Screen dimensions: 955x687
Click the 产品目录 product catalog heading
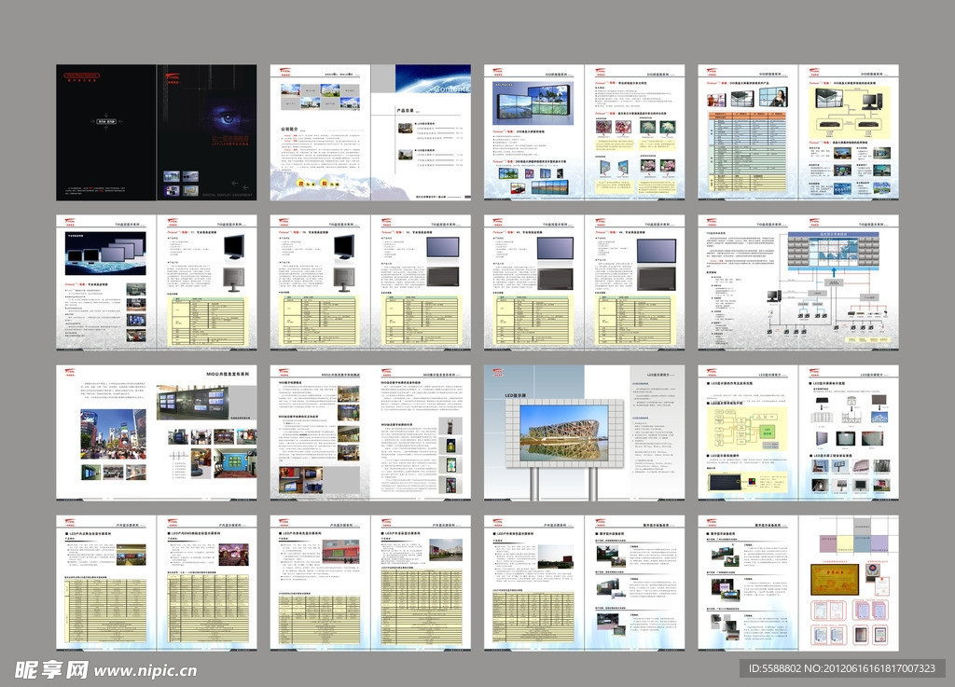(406, 110)
